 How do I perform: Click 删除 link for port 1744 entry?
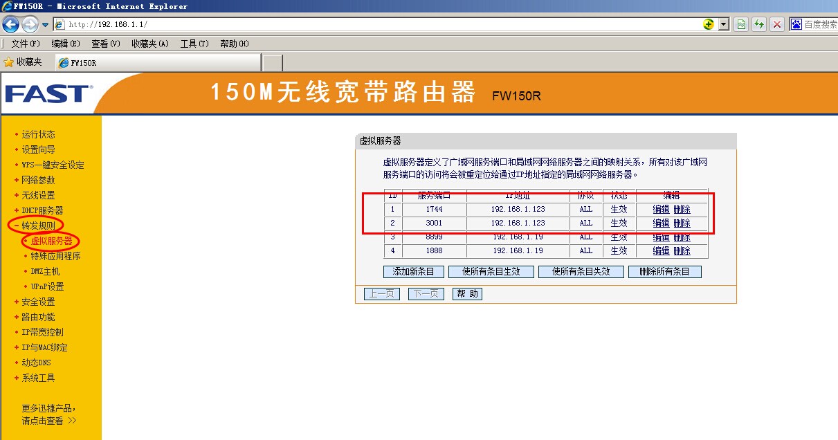click(682, 210)
